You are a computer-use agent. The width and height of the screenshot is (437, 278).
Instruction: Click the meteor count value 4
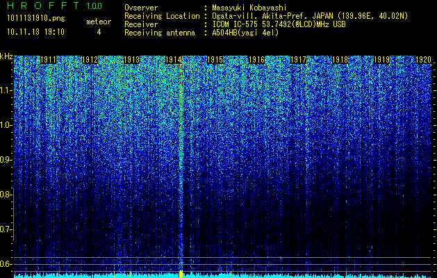point(99,32)
